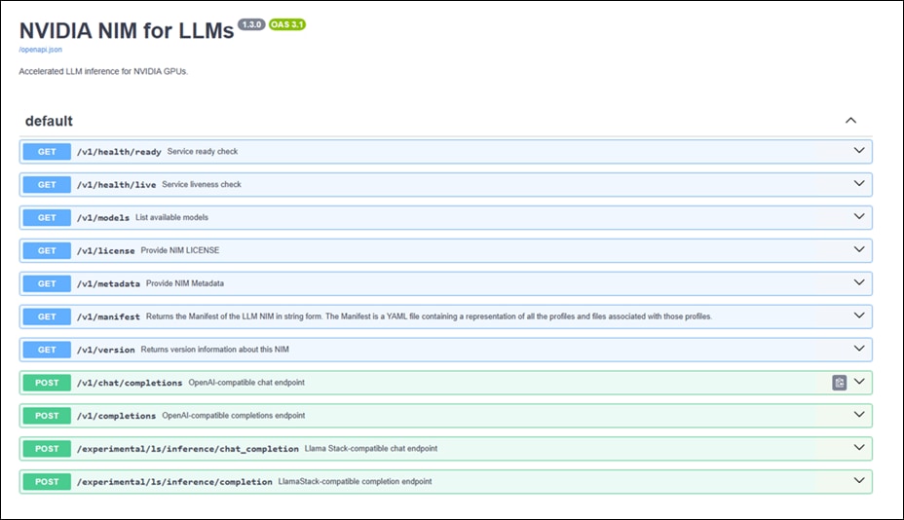This screenshot has width=904, height=520.
Task: Click the 'default' section heading
Action: pos(49,121)
